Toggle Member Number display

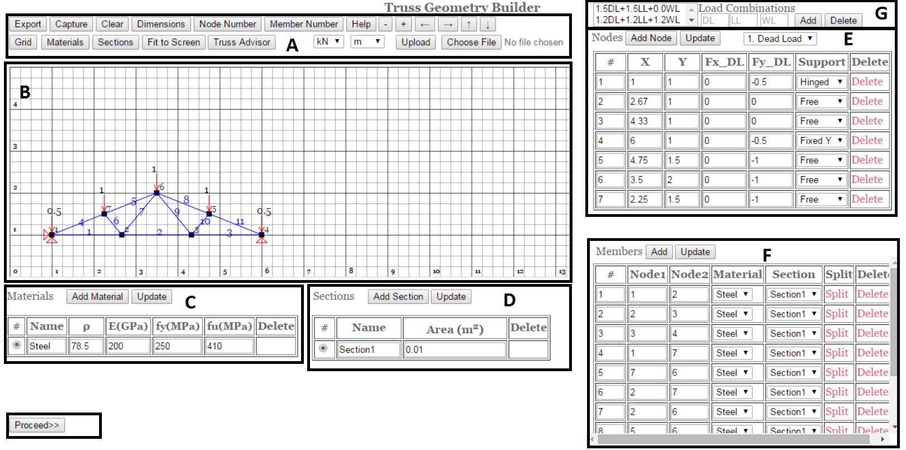pos(304,24)
